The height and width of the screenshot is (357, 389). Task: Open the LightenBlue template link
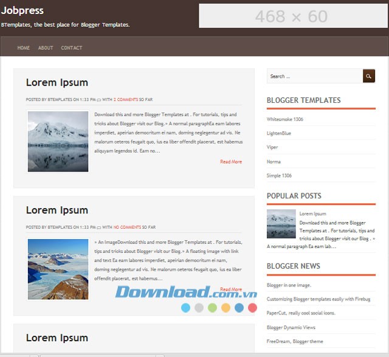coord(279,133)
